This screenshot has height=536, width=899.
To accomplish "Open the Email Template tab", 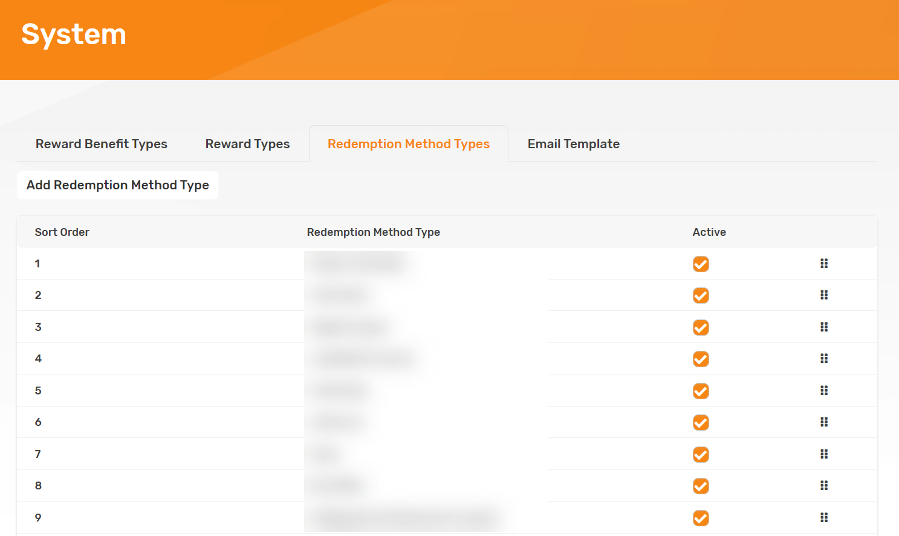I will [573, 144].
